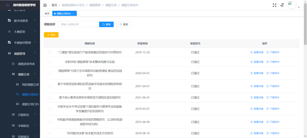Expand the 开题报告 menu chevron
The image size is (307, 138).
35,114
